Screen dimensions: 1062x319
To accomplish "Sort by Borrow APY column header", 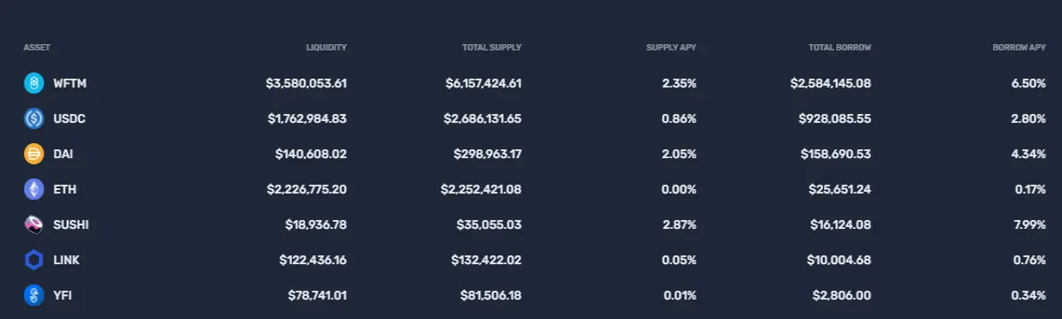I will (1019, 47).
